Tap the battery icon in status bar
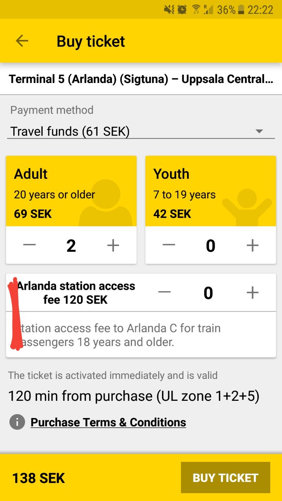Screen dimensions: 282x501 tap(241, 10)
